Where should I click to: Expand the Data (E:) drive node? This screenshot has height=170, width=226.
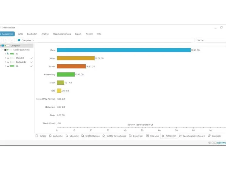[x=5, y=58]
